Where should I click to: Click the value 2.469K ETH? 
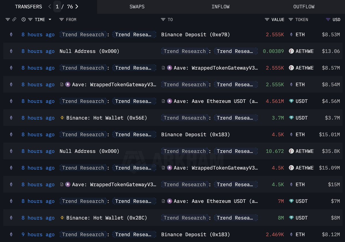pos(275,234)
